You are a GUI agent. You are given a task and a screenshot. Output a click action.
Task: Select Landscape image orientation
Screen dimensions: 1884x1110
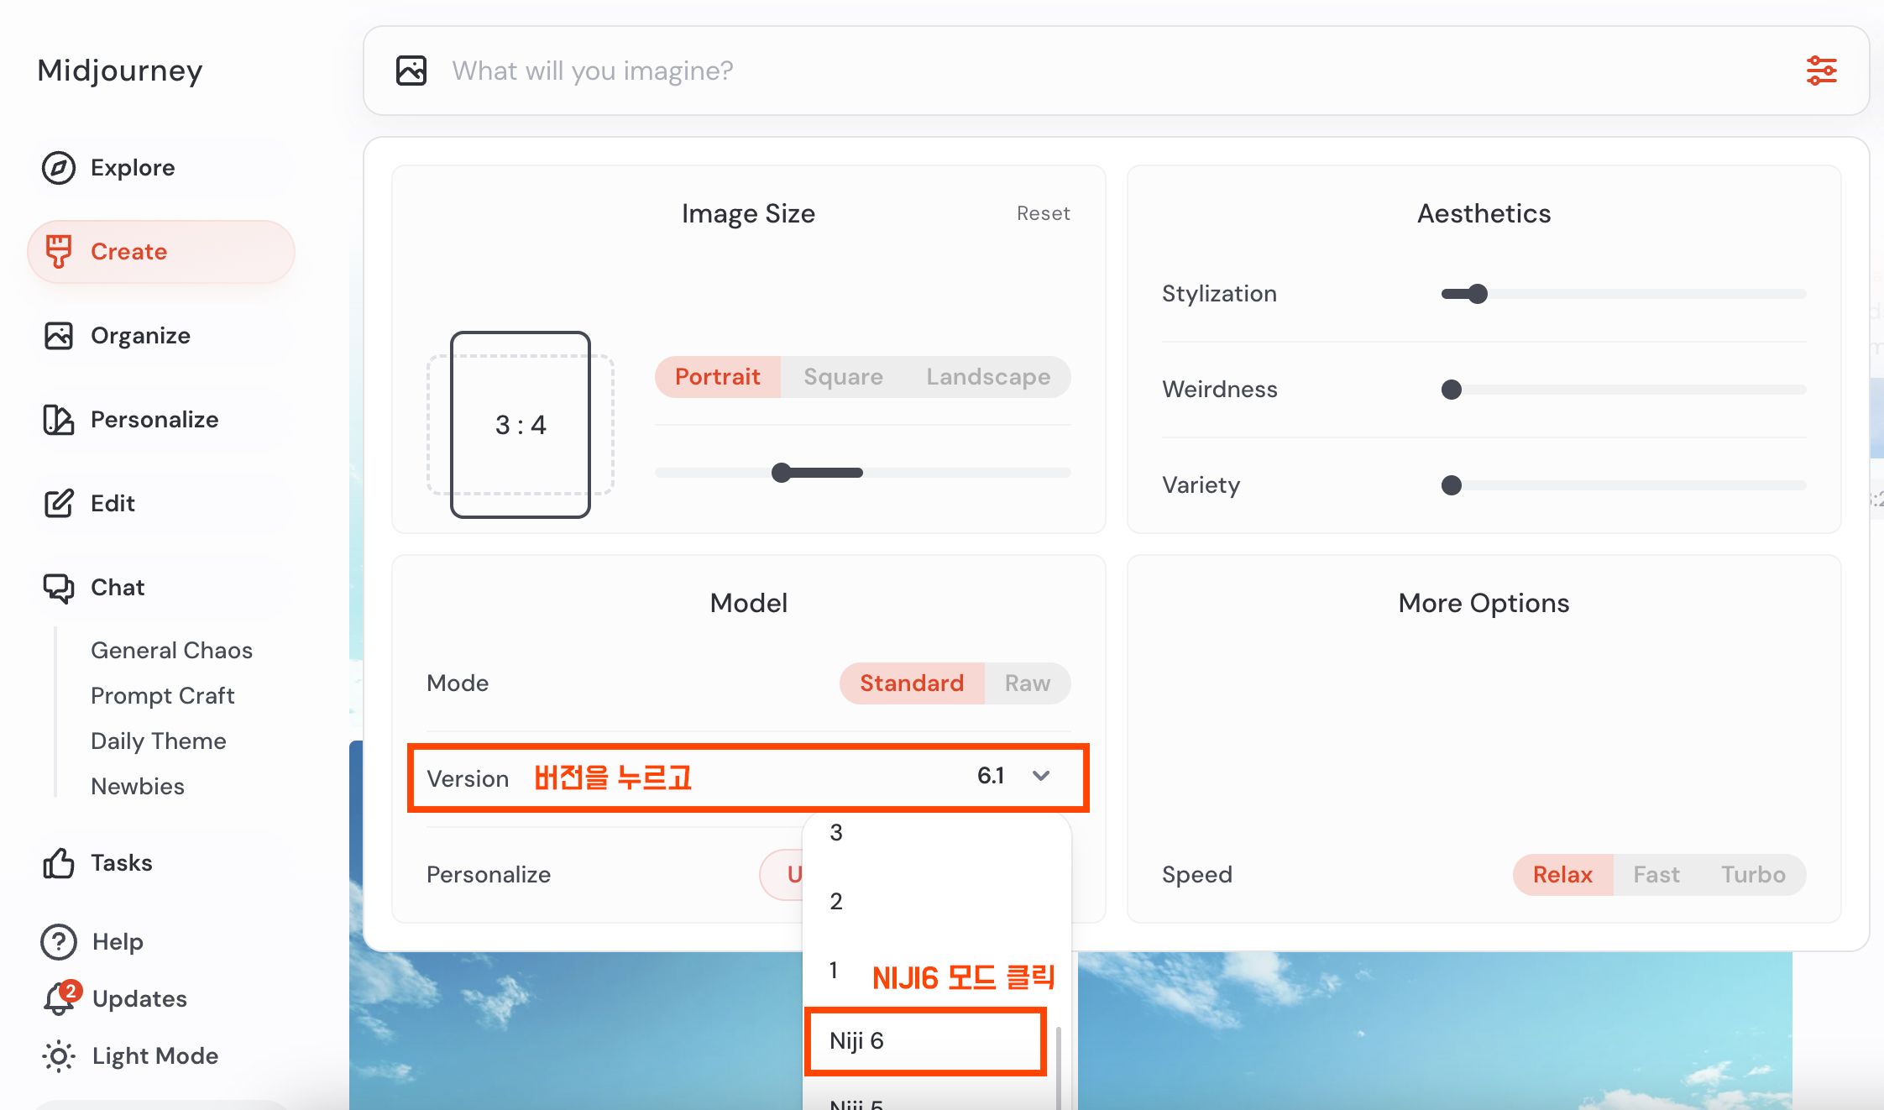pos(987,377)
